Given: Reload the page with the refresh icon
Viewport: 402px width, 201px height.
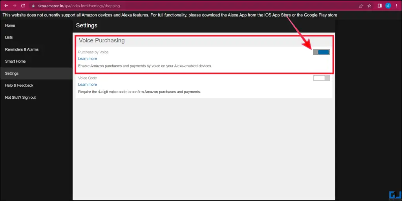Looking at the screenshot, I should coord(23,5).
